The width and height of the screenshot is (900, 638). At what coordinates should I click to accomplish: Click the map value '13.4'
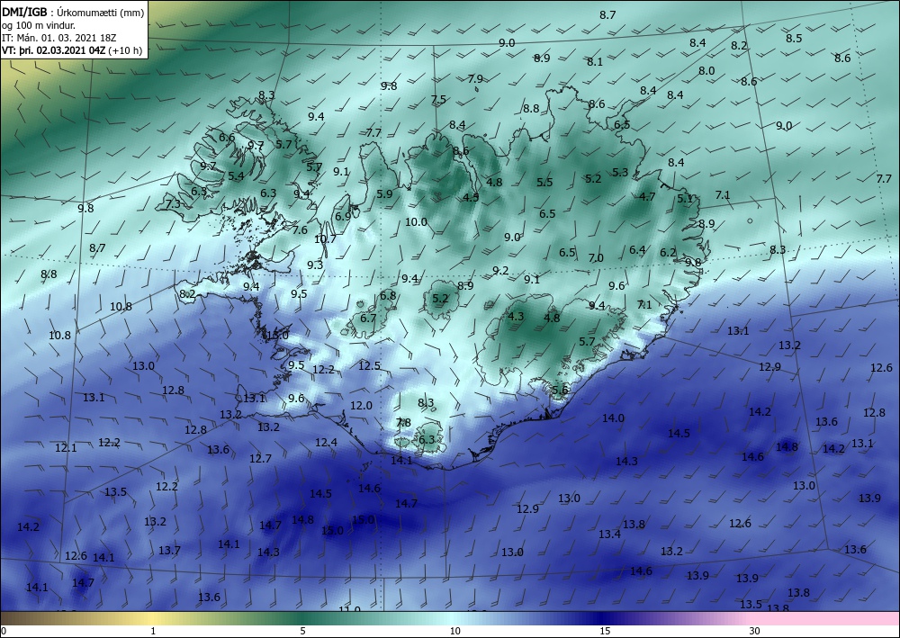tap(609, 535)
